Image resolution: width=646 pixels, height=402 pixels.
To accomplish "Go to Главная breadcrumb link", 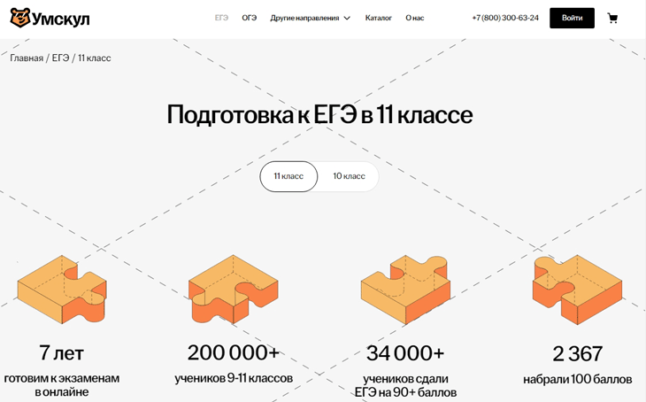I will point(27,58).
